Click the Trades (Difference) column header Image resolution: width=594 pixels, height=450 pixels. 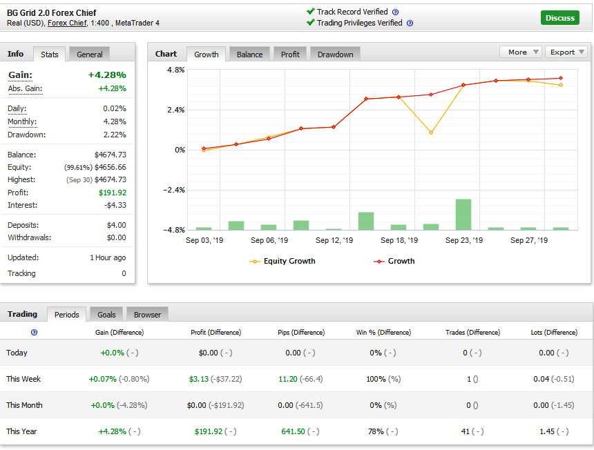click(472, 332)
